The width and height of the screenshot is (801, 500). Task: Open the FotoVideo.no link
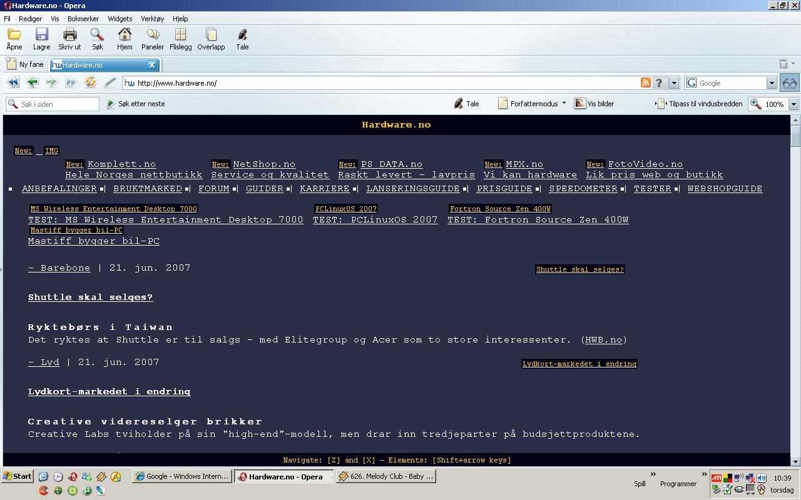pyautogui.click(x=645, y=164)
